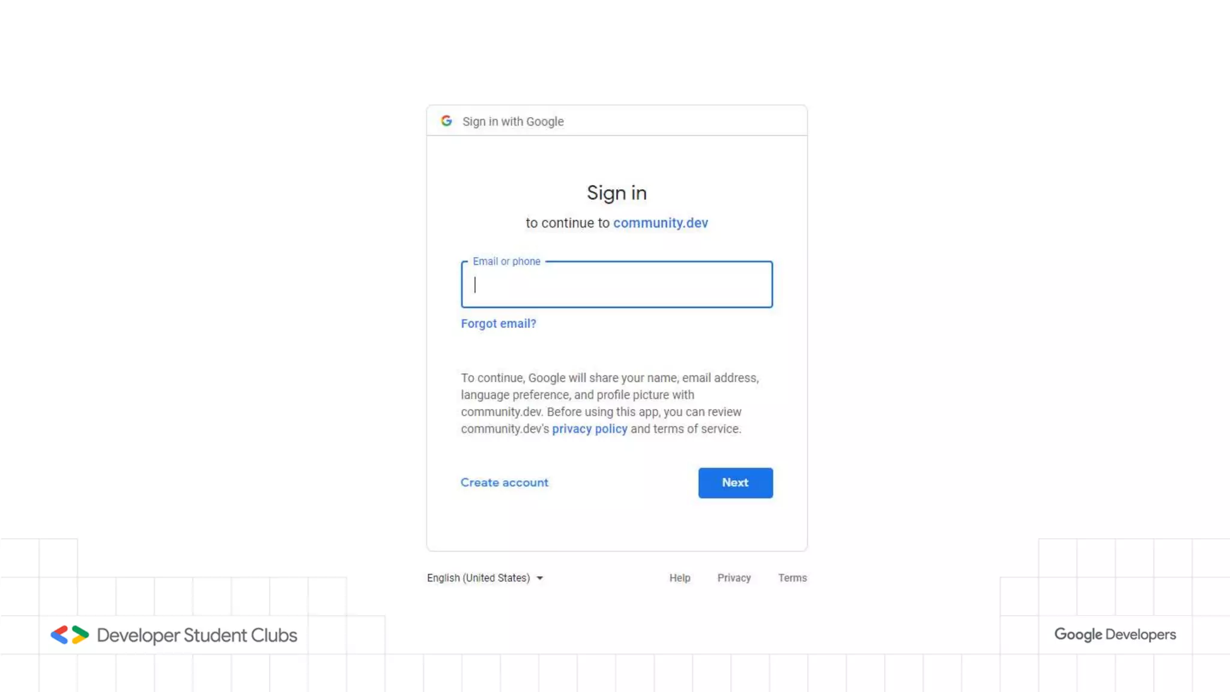Open the Terms footer link
1230x692 pixels.
792,578
